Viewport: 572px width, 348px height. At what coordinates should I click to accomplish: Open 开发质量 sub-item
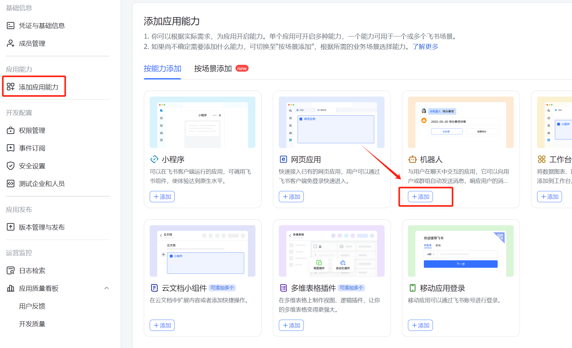tap(32, 324)
